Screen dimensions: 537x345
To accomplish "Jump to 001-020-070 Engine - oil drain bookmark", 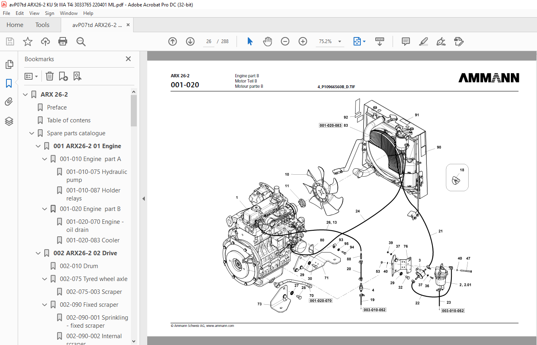I will click(95, 226).
